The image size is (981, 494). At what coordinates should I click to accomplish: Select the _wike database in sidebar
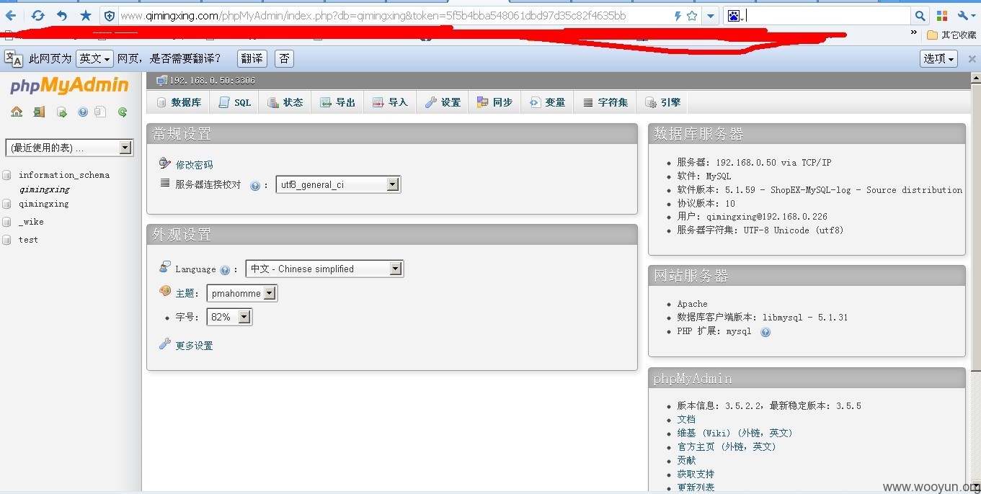(x=31, y=222)
